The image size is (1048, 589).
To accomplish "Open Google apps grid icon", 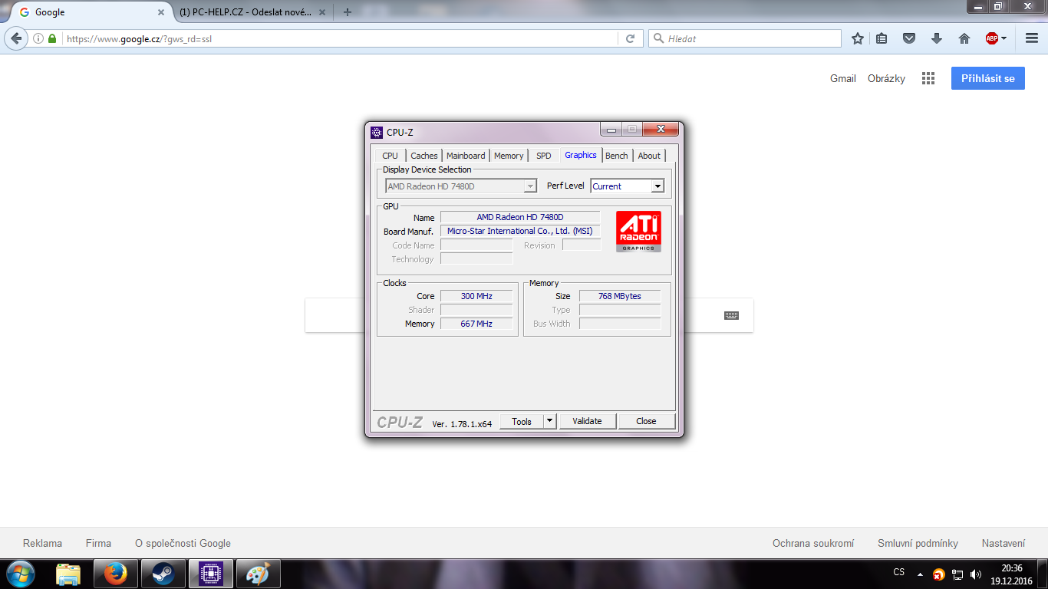I will (x=928, y=78).
